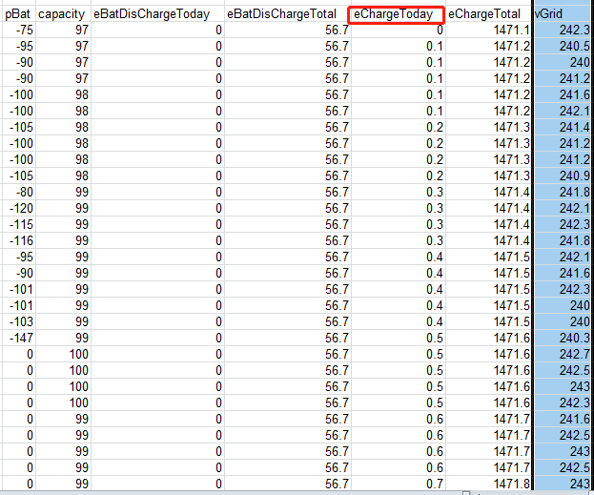Click eChargeTotal 1471.4 in the -116 row

488,240
